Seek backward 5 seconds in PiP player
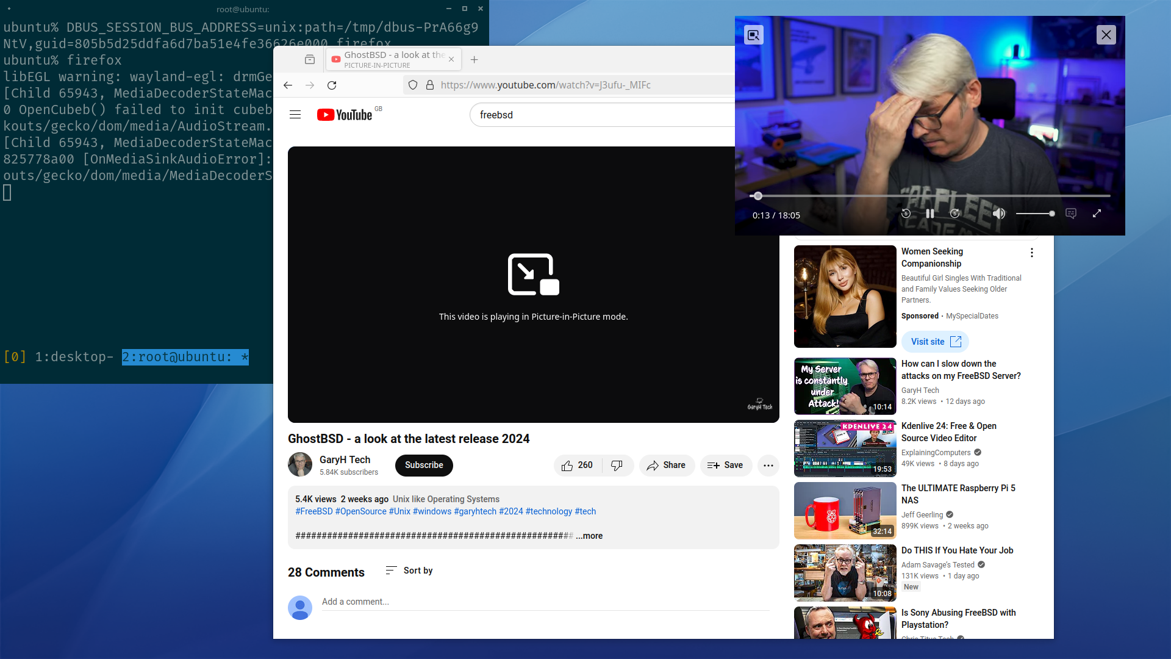The height and width of the screenshot is (659, 1171). (x=906, y=214)
